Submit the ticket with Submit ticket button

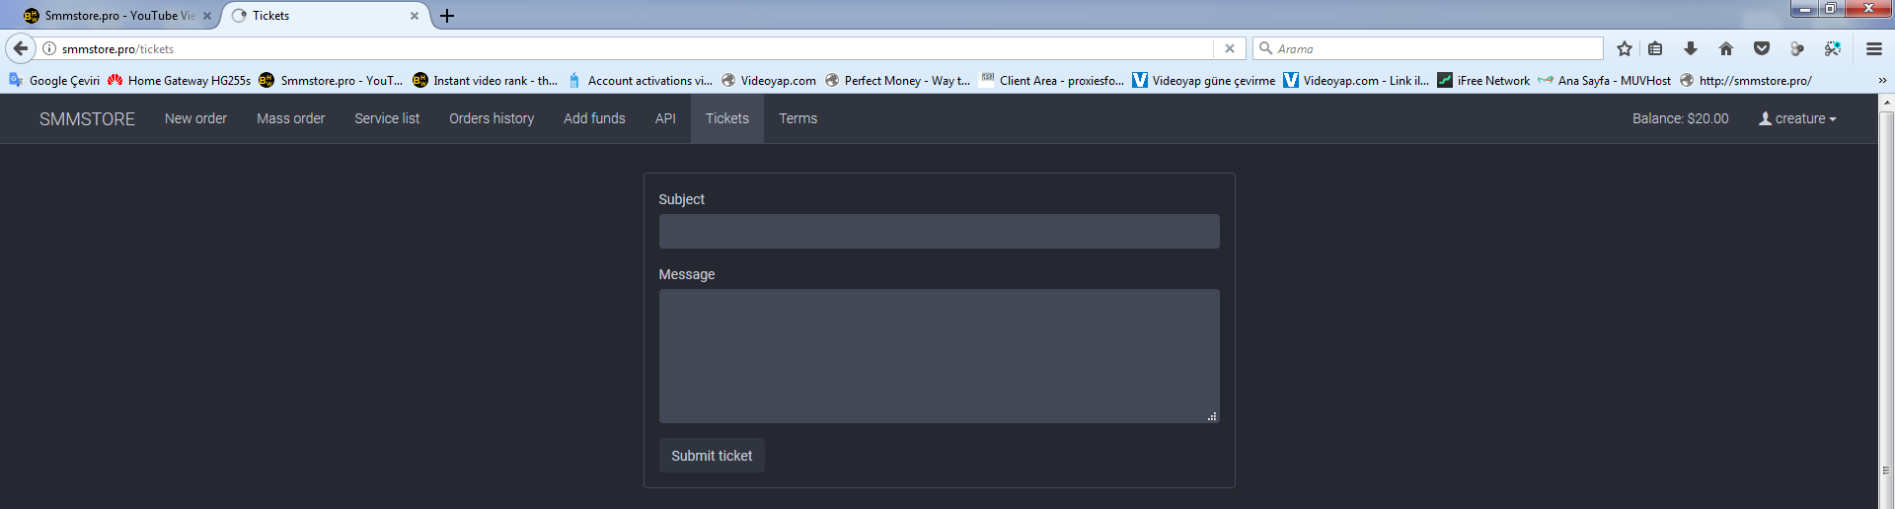coord(712,456)
